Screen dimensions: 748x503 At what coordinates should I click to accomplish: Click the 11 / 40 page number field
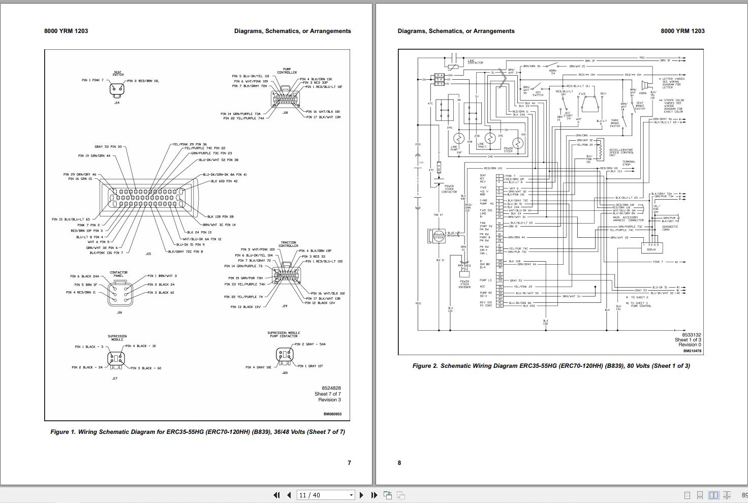[x=321, y=495]
